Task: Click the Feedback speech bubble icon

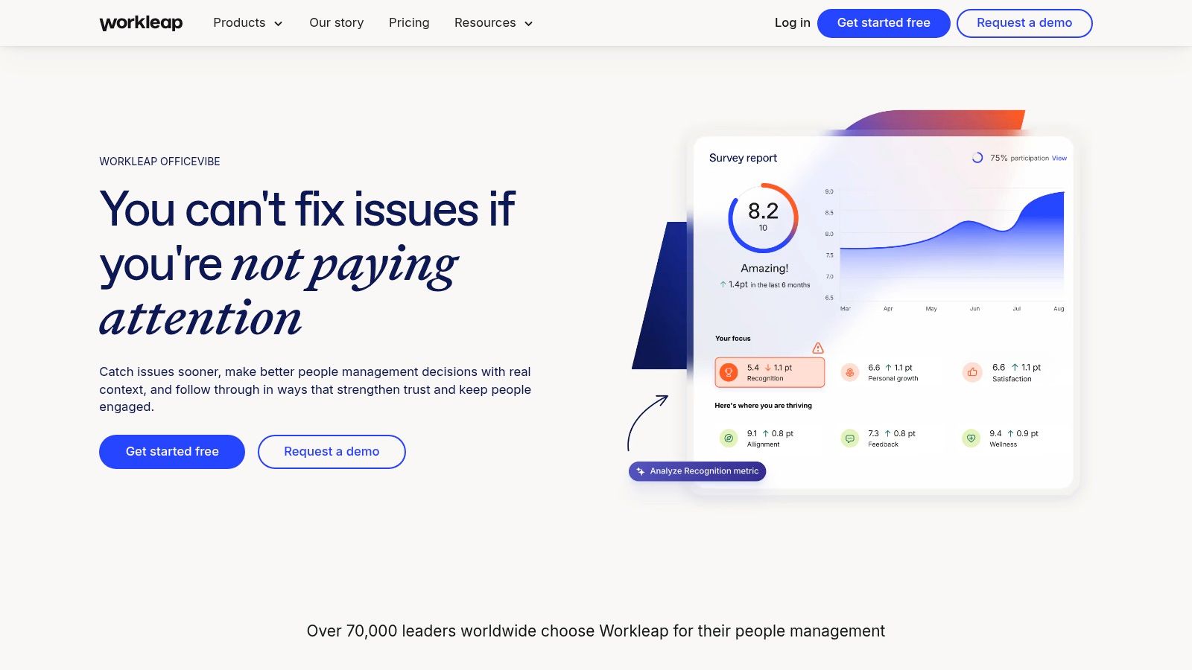Action: (850, 438)
